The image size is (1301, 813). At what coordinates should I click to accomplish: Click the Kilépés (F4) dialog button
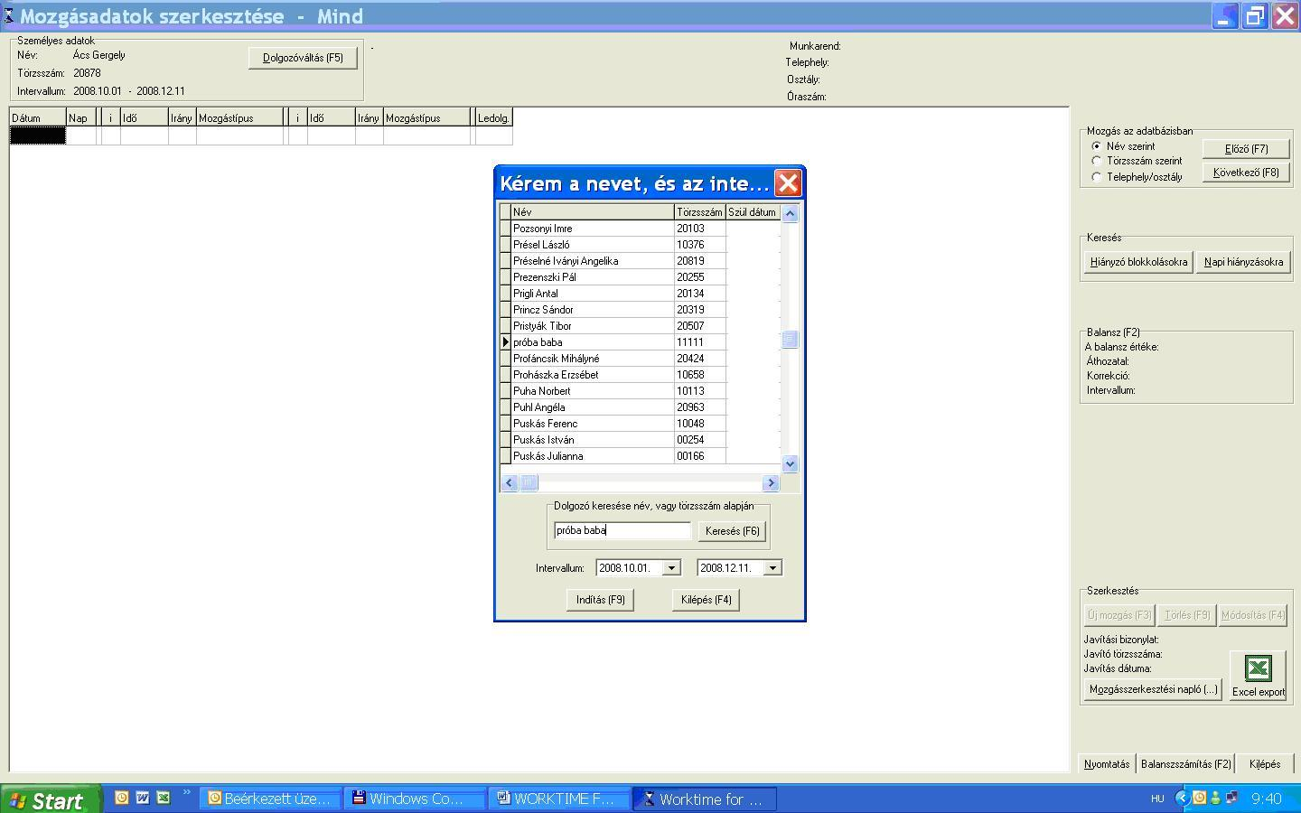coord(706,600)
